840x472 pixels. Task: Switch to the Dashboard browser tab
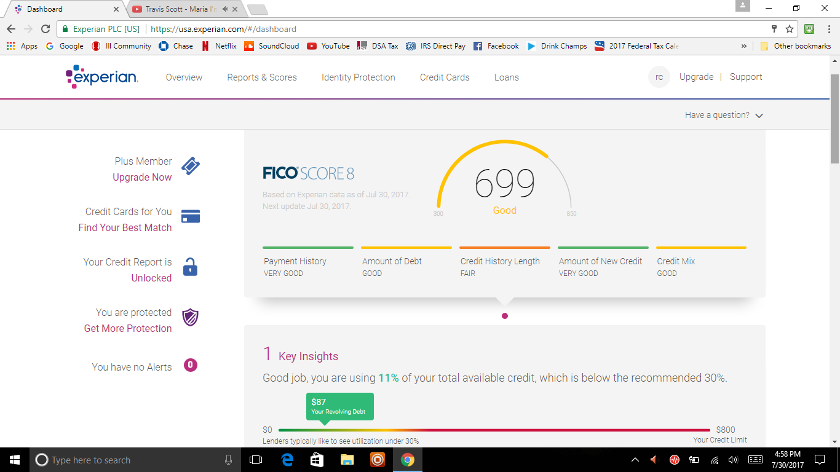(65, 9)
